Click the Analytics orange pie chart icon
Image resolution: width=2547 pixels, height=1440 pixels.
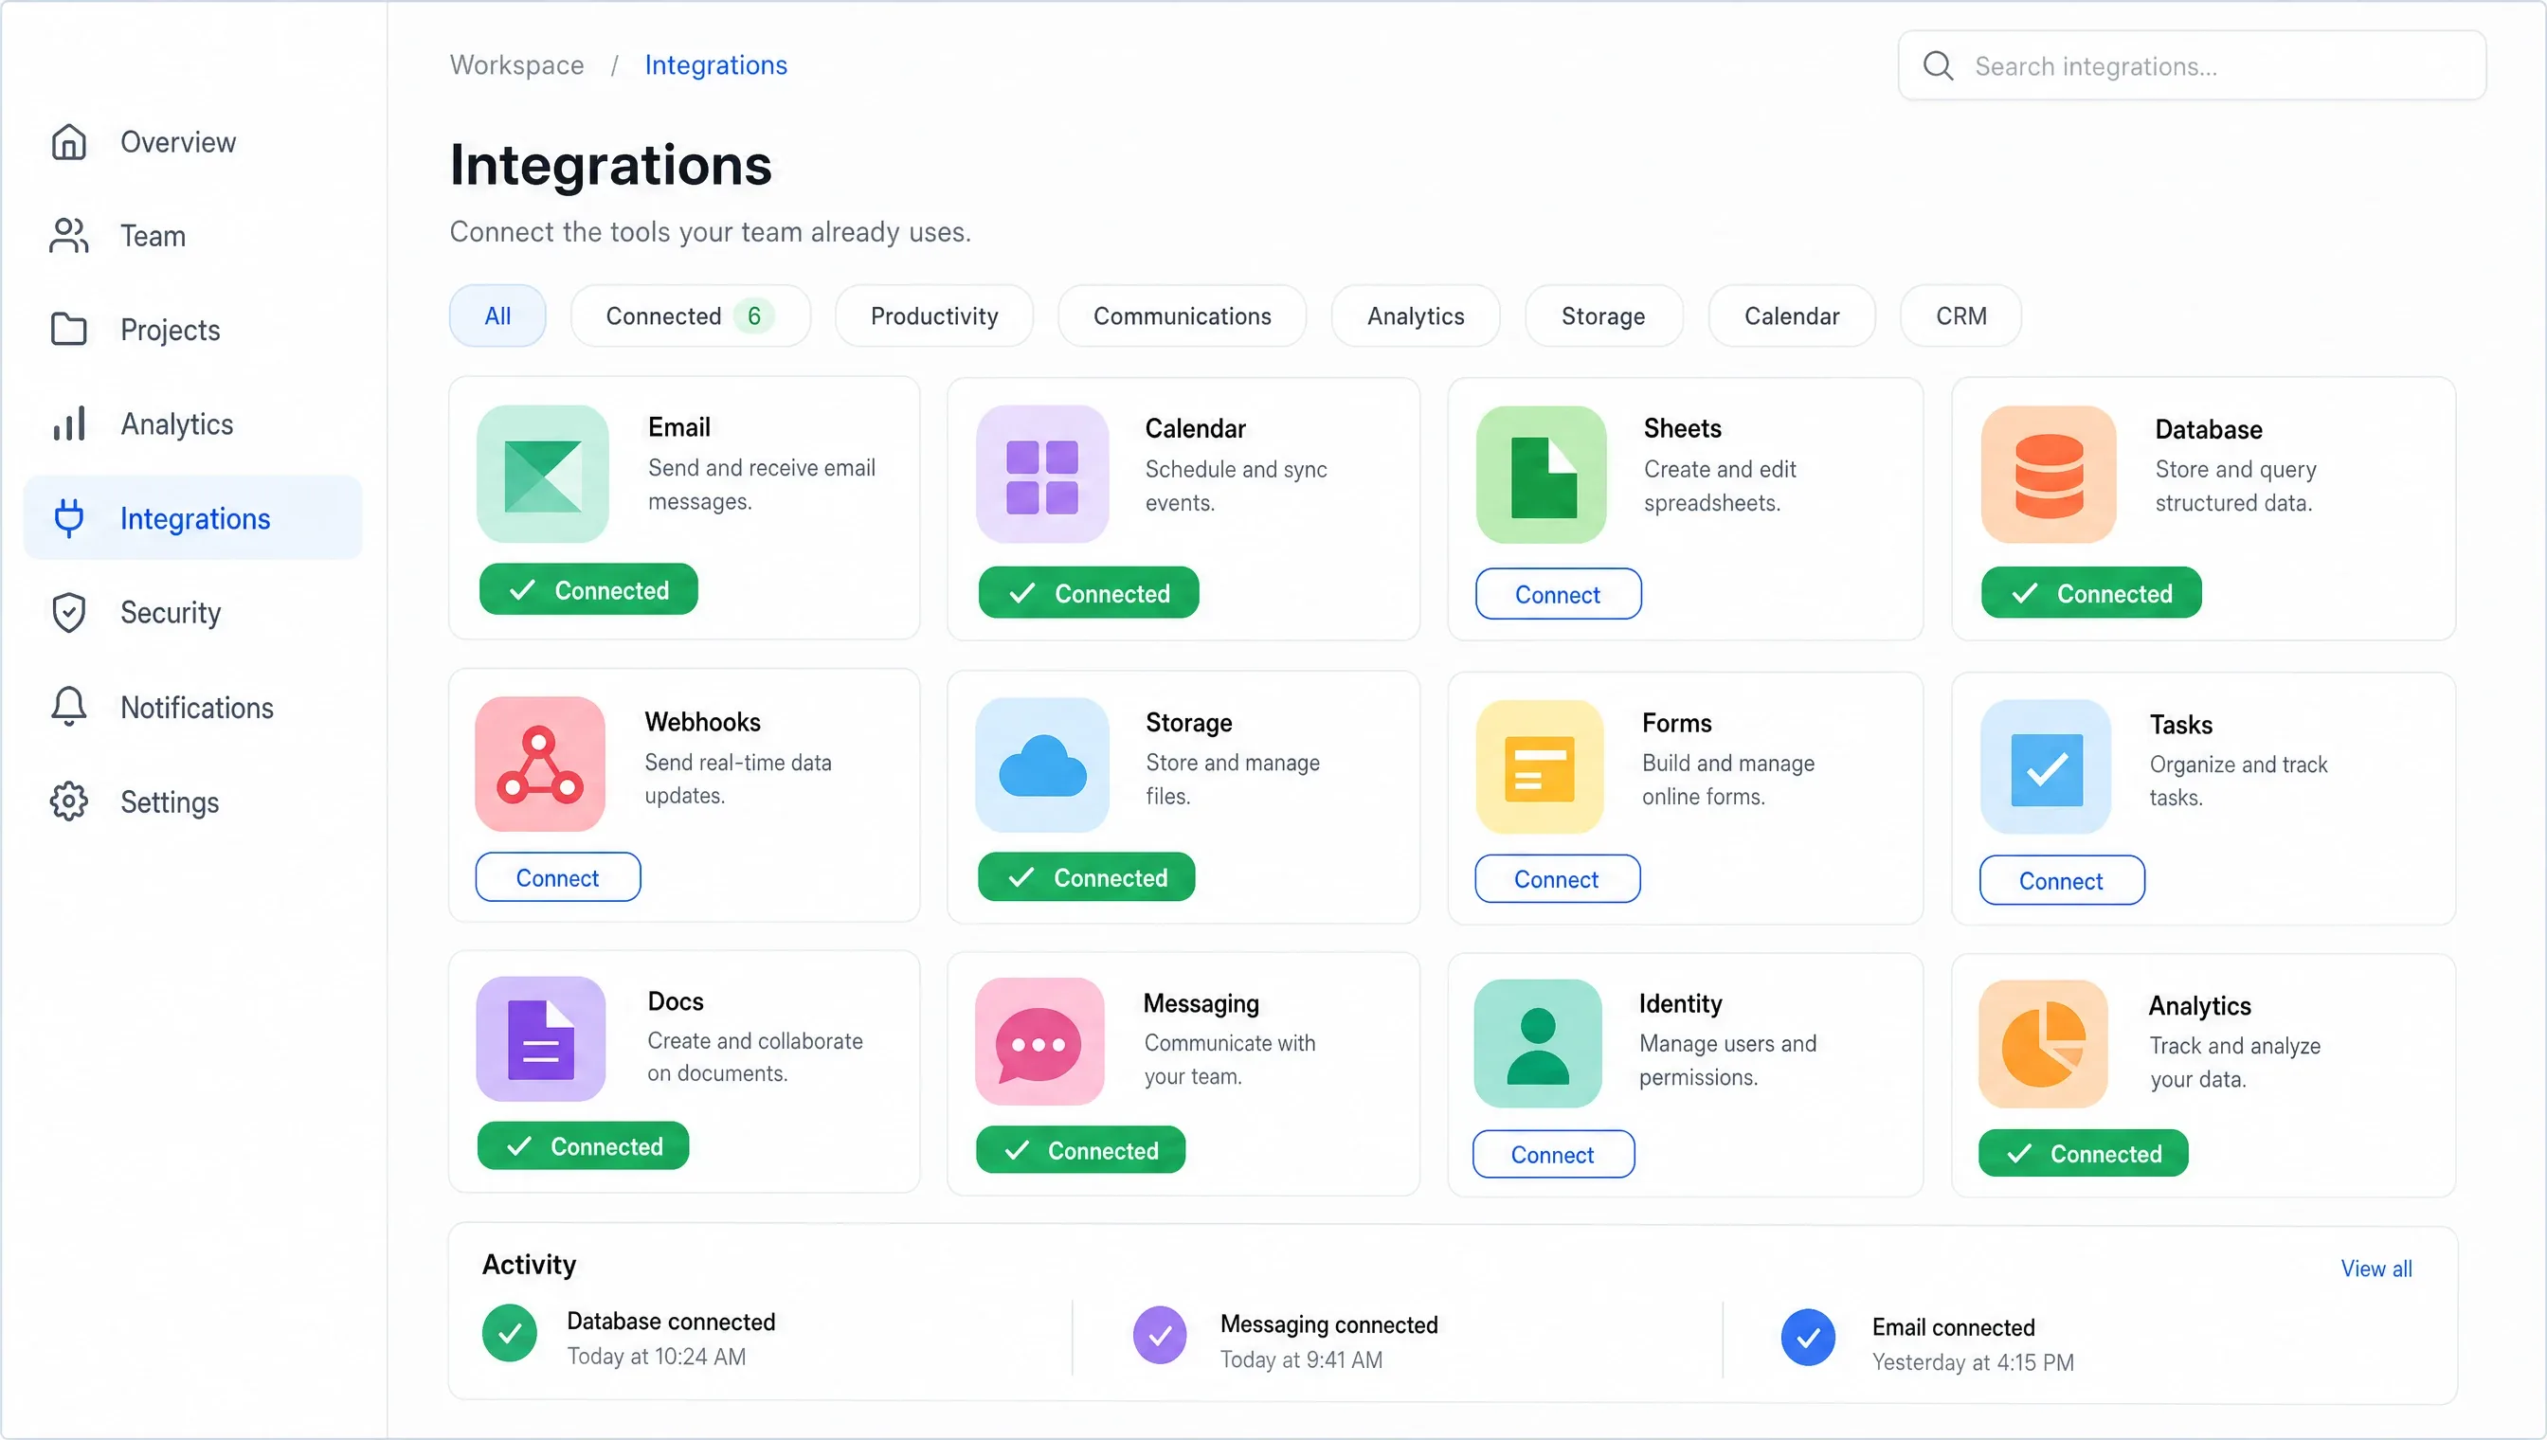tap(2043, 1043)
